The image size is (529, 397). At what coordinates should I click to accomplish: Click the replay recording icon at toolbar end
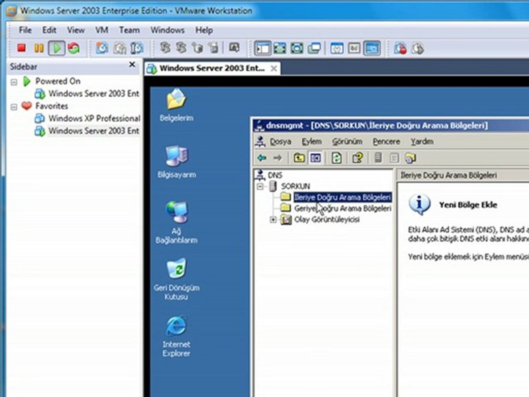418,48
